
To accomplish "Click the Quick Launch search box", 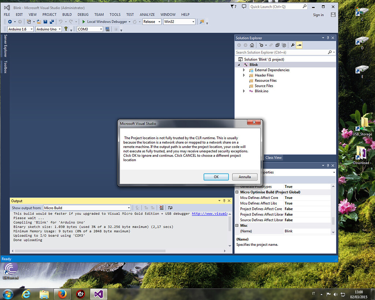I will [x=278, y=7].
